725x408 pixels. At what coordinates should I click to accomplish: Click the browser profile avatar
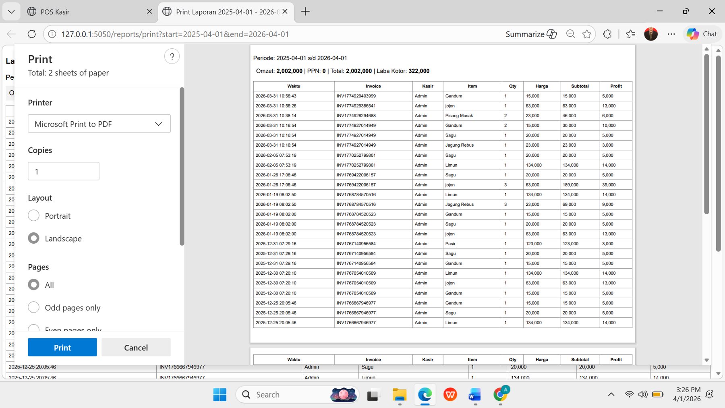coord(651,34)
